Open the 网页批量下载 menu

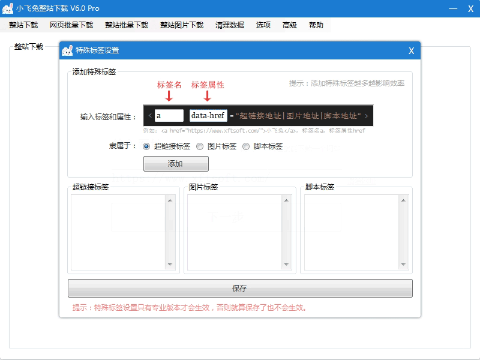[71, 25]
